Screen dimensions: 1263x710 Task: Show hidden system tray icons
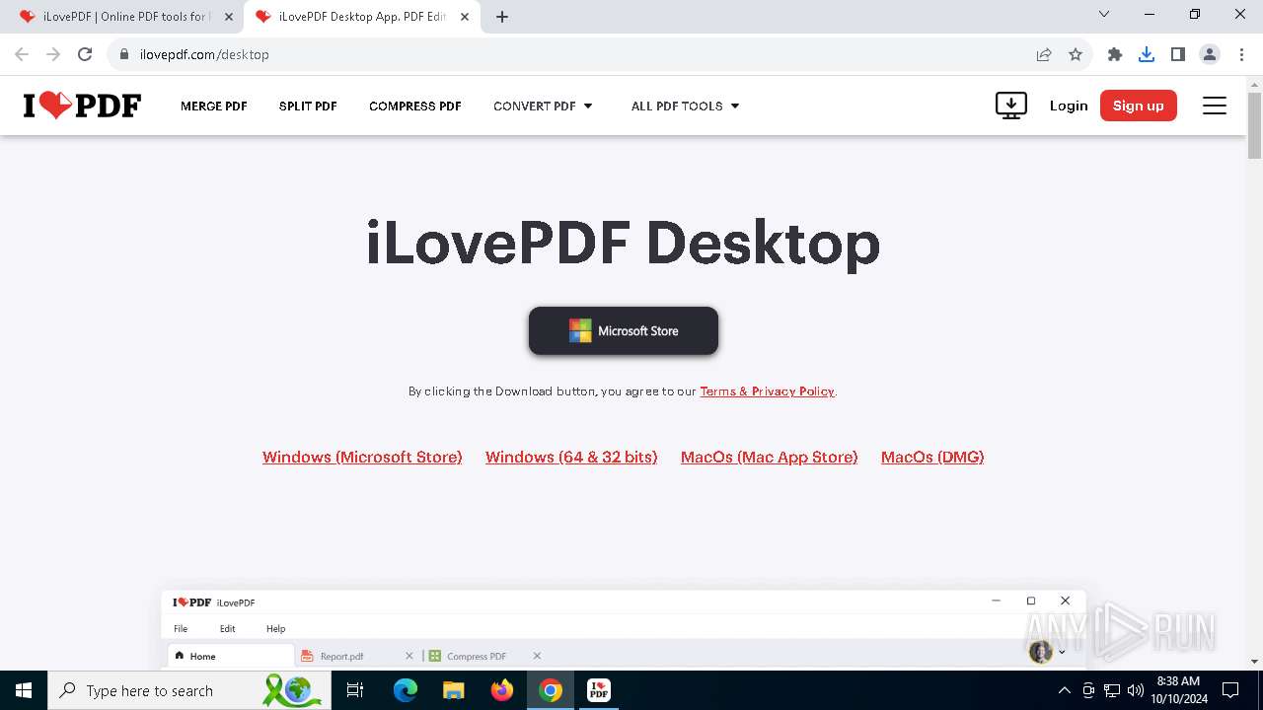coord(1064,690)
